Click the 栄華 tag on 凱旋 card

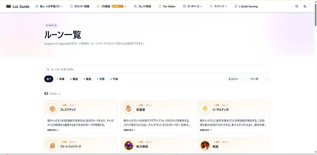tap(217, 142)
